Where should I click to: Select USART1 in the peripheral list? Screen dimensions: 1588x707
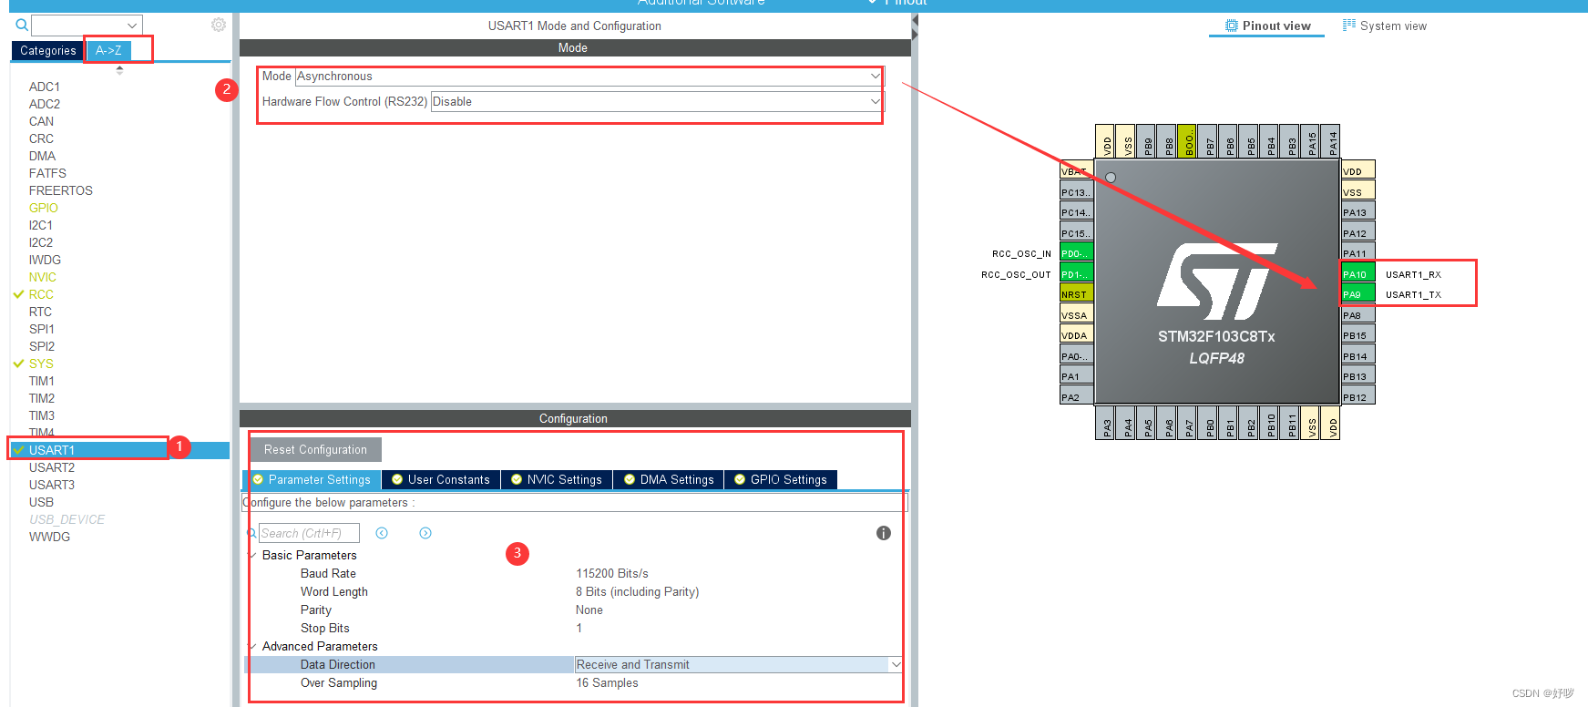pos(52,450)
